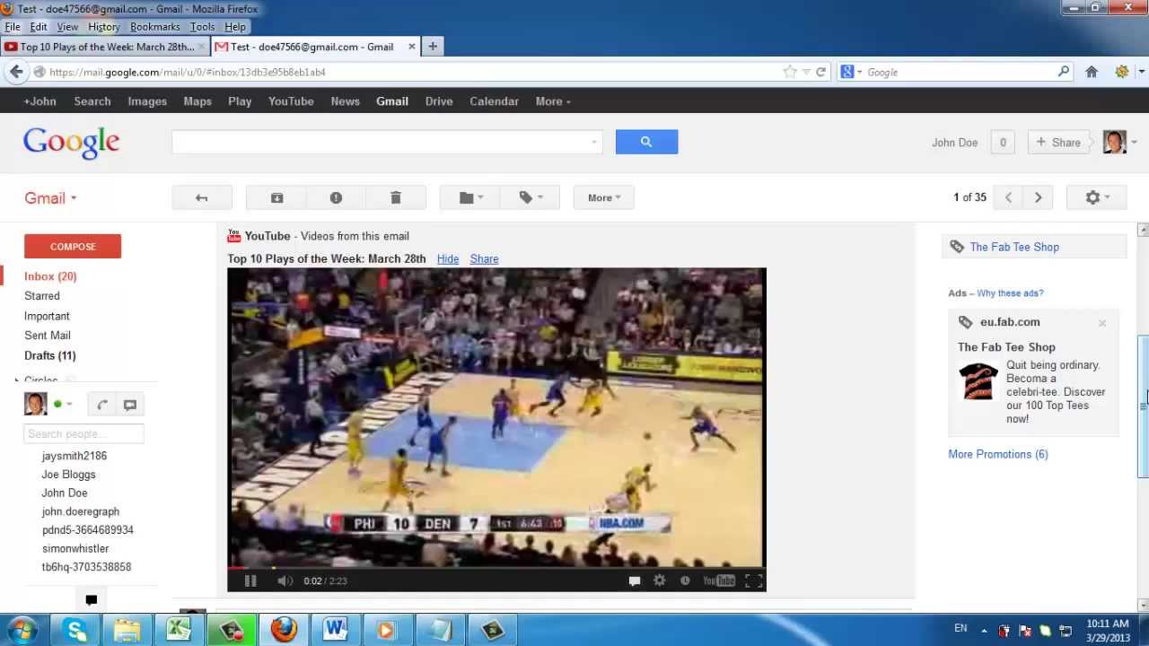Open The Fab Tee Shop promotion link

(x=1014, y=247)
